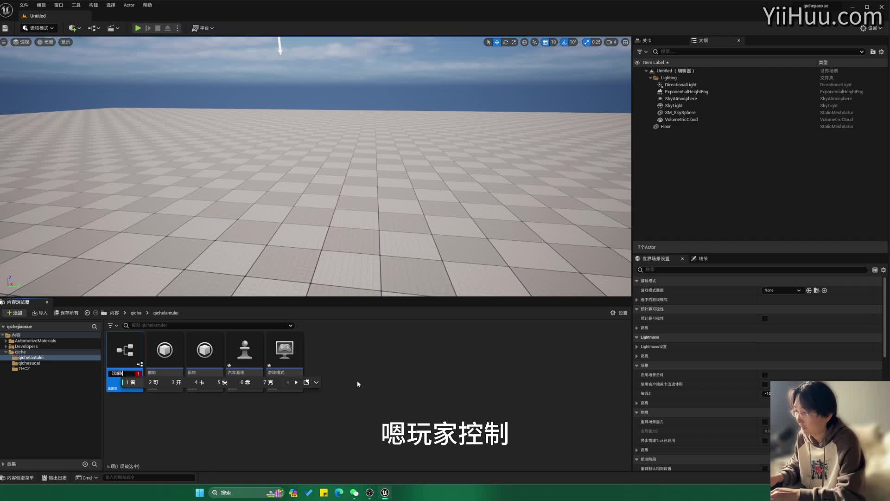
Task: Click the Eject button in play controls
Action: [168, 28]
